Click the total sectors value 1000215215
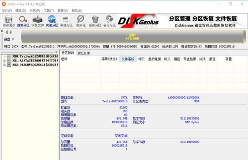248x160 pixels. 120,146
